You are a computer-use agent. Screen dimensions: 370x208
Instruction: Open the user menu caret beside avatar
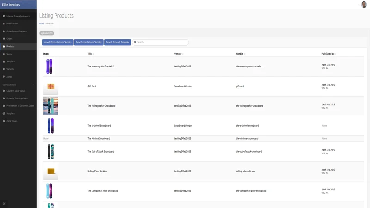[359, 5]
